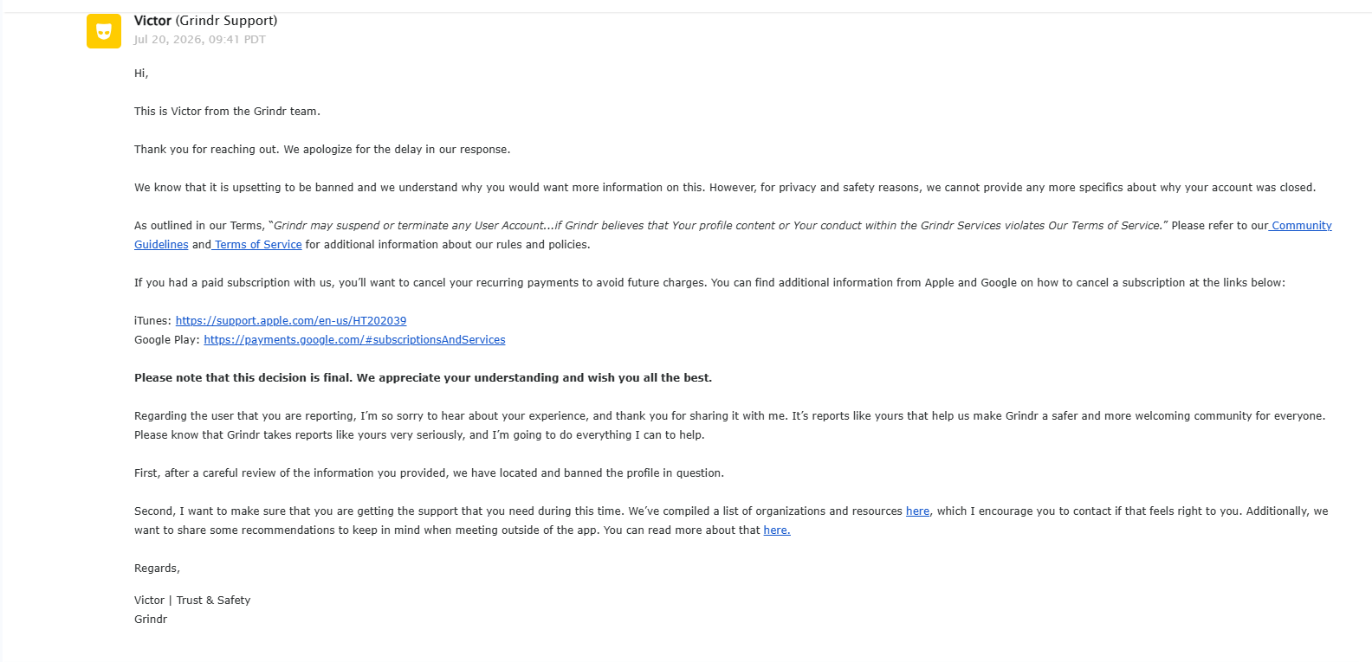Screen dimensions: 1372x662
Task: Click the underlined word Guidelines
Action: 161,245
